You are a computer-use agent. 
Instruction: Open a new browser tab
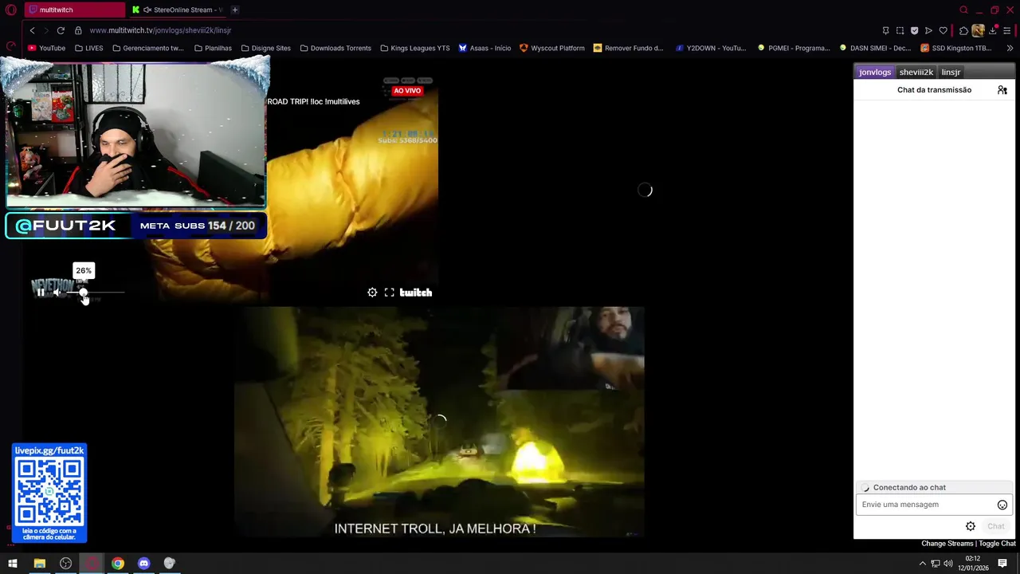coord(235,10)
